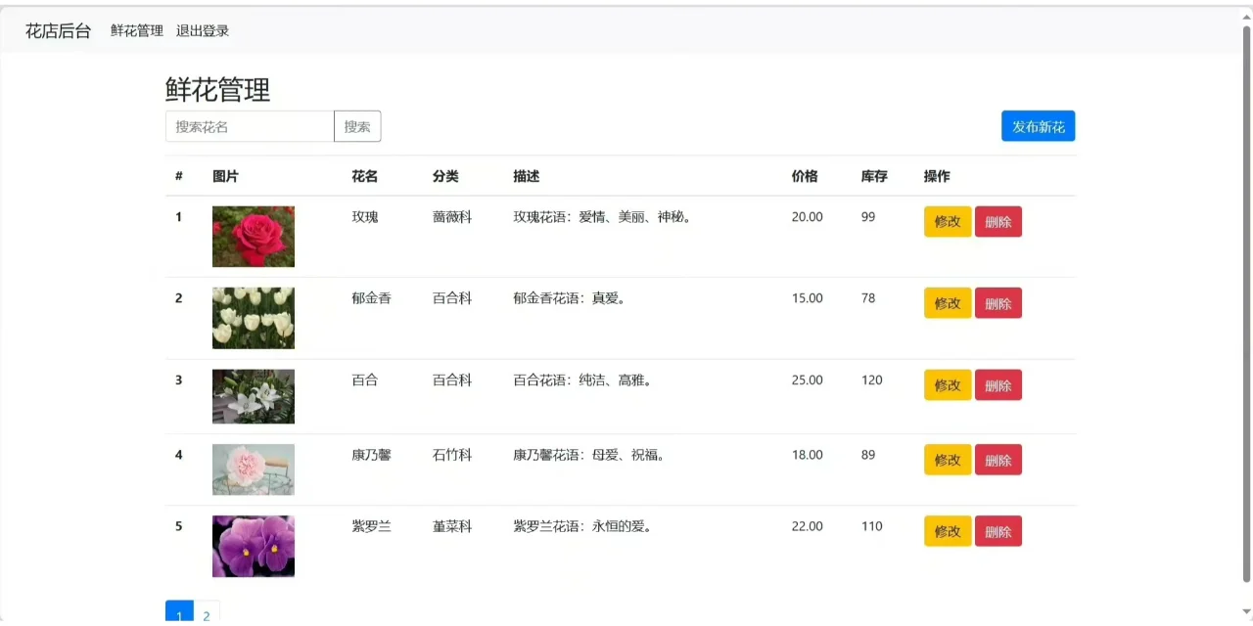Click the purple violet thumbnail image

253,546
